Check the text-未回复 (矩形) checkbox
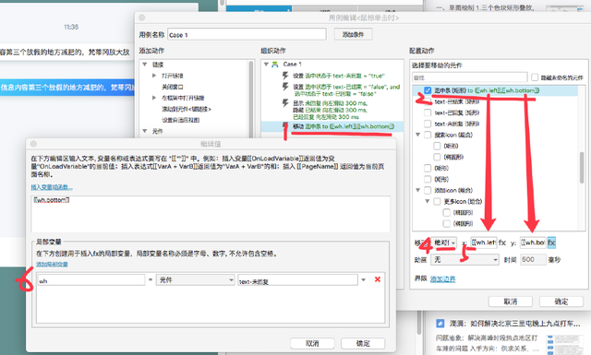 point(428,124)
